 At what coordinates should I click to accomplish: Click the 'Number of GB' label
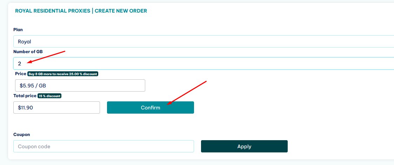28,52
